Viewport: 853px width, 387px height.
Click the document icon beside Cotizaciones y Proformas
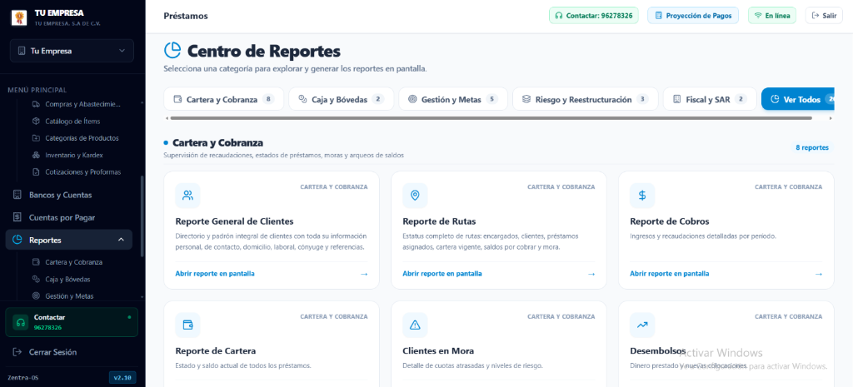tap(36, 171)
